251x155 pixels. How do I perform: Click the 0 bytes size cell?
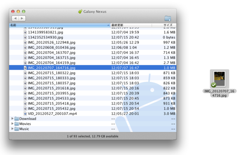click(169, 38)
